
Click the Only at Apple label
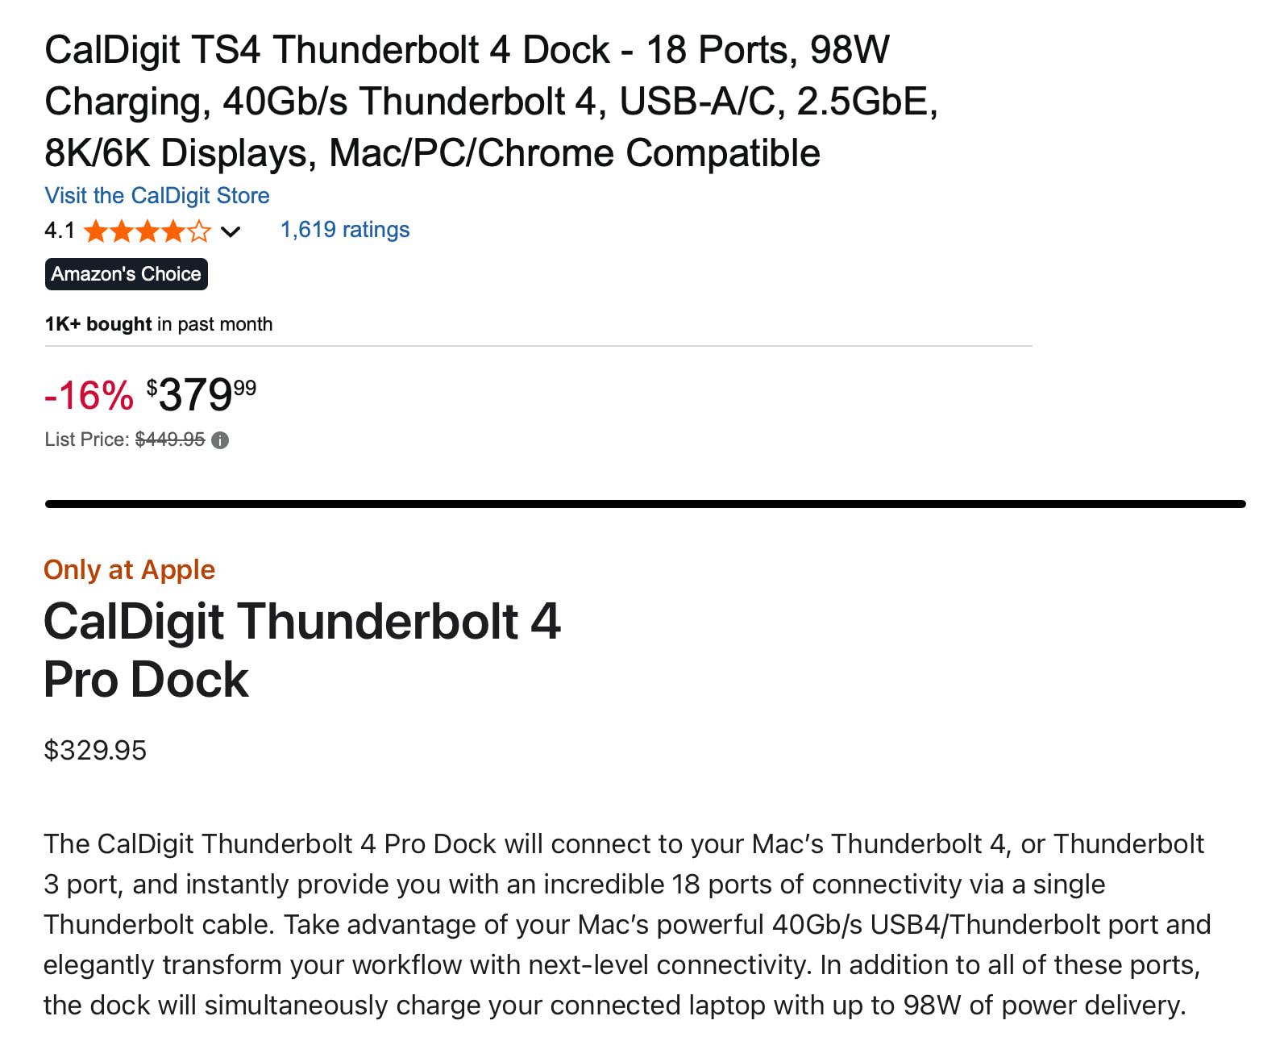click(x=130, y=570)
